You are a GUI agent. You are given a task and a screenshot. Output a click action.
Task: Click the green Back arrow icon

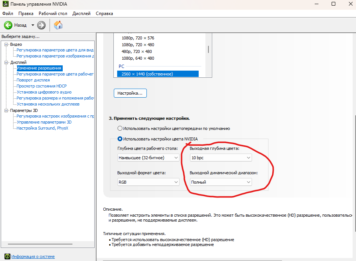[8, 25]
